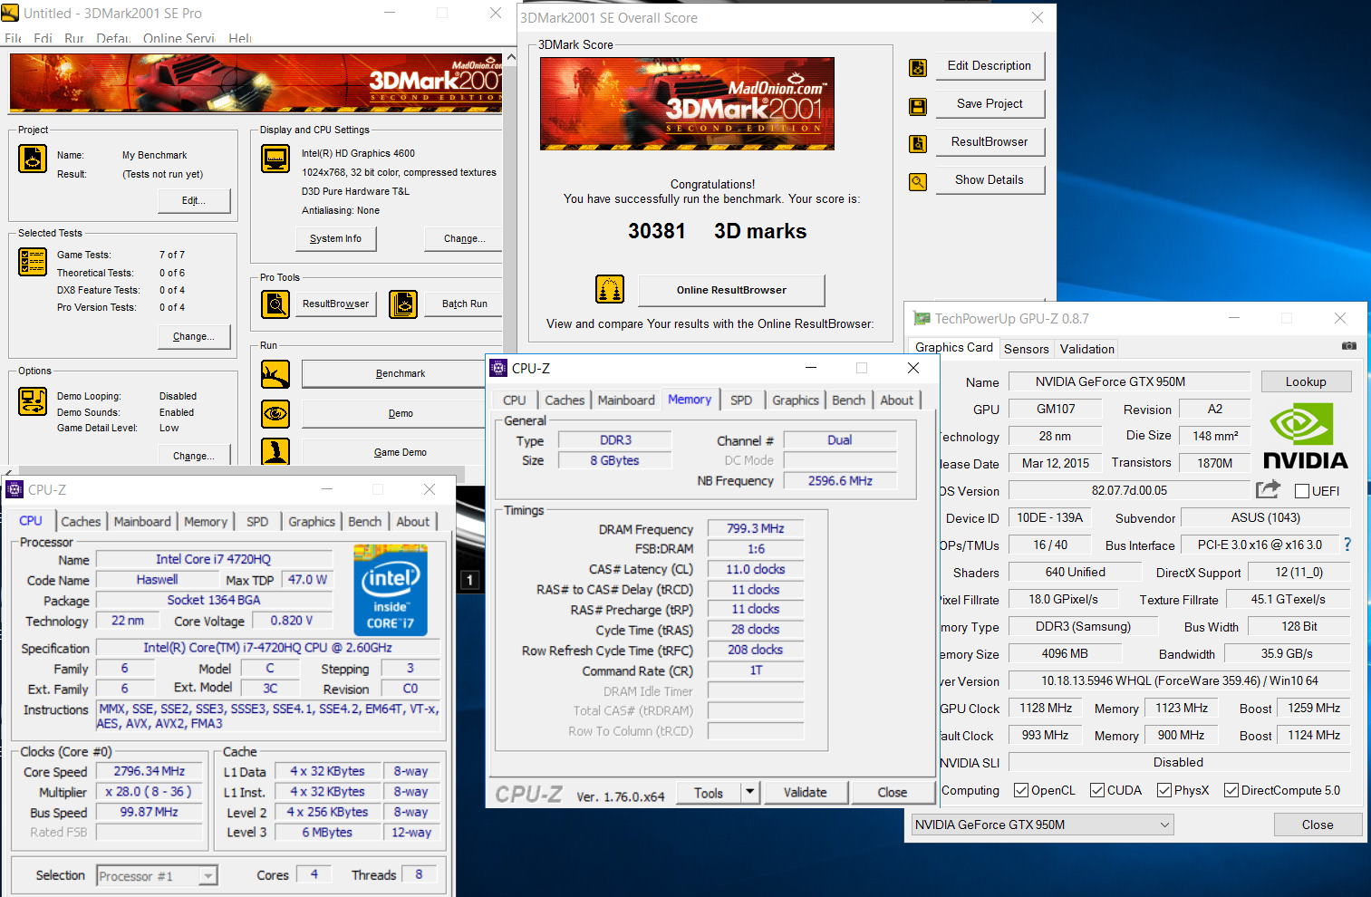Click the GPU-Z title bar app icon
The width and height of the screenshot is (1371, 897).
tap(922, 318)
